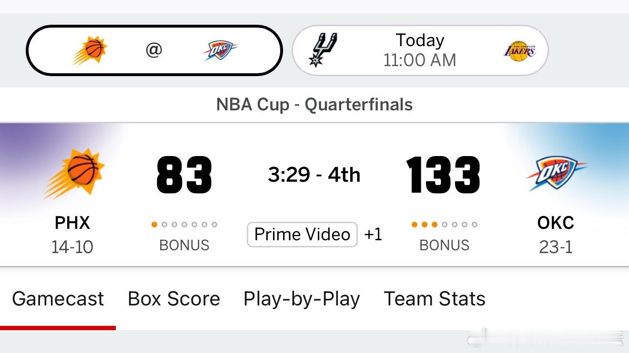Select the Gamecast tab

[58, 299]
